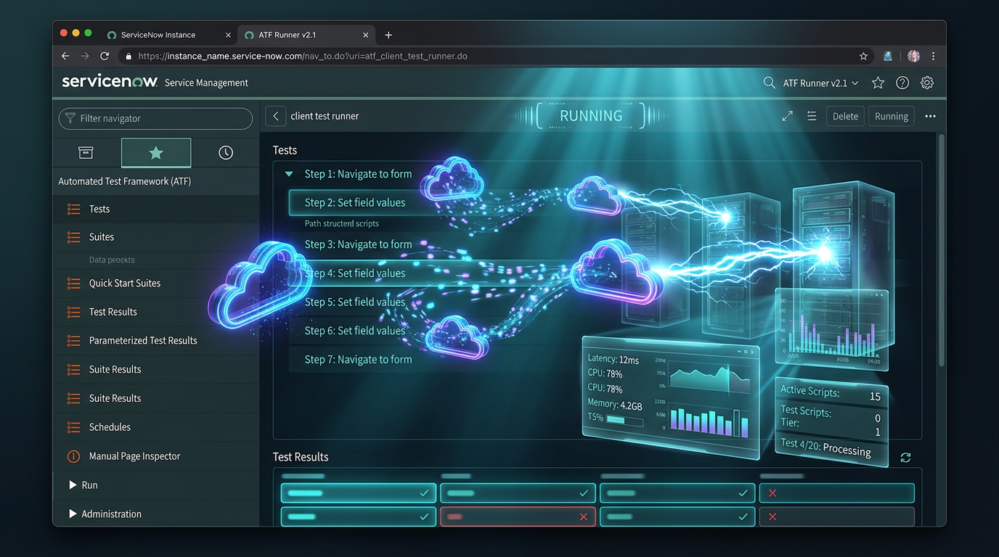Select the favorites star navigator tab
The image size is (999, 557).
click(x=156, y=152)
